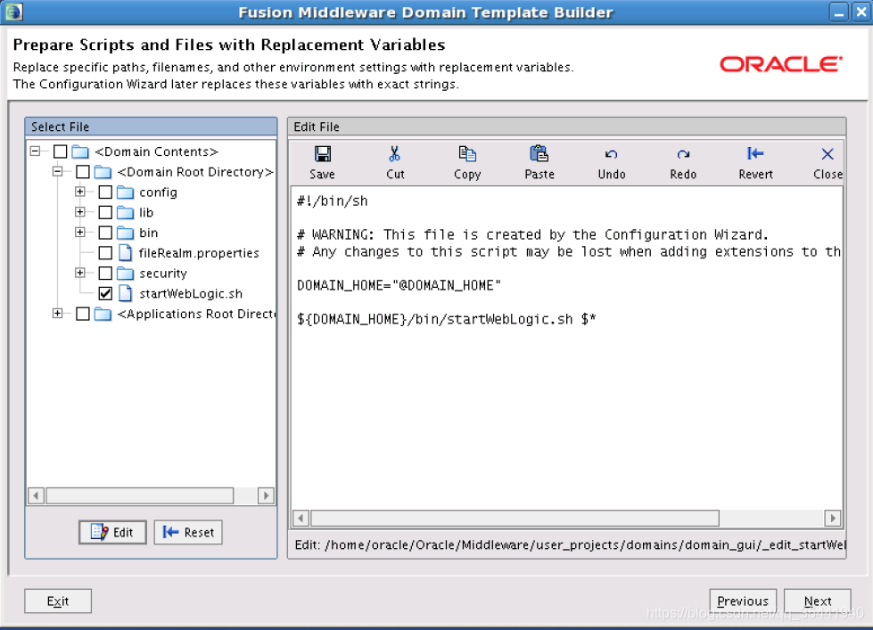The width and height of the screenshot is (873, 630).
Task: Copy selection with the Copy toolbar icon
Action: [467, 154]
